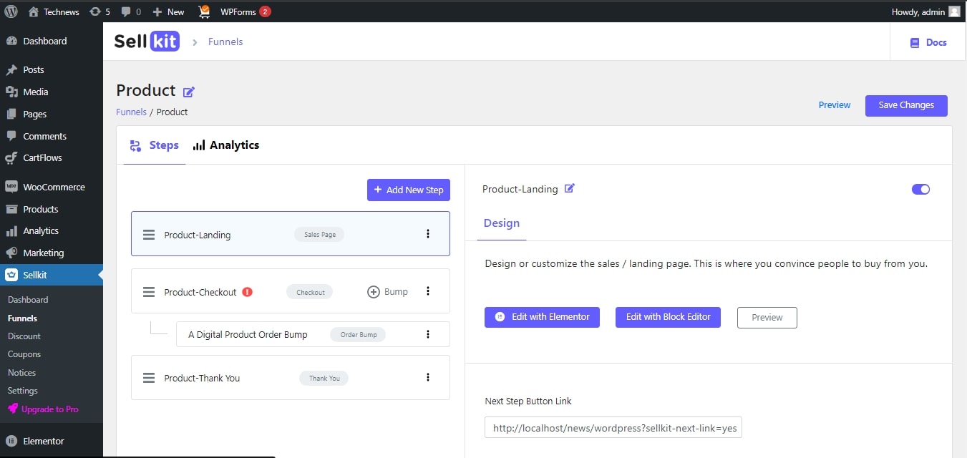Viewport: 967px width, 458px height.
Task: Click the WordPress logo in admin bar
Action: (11, 11)
